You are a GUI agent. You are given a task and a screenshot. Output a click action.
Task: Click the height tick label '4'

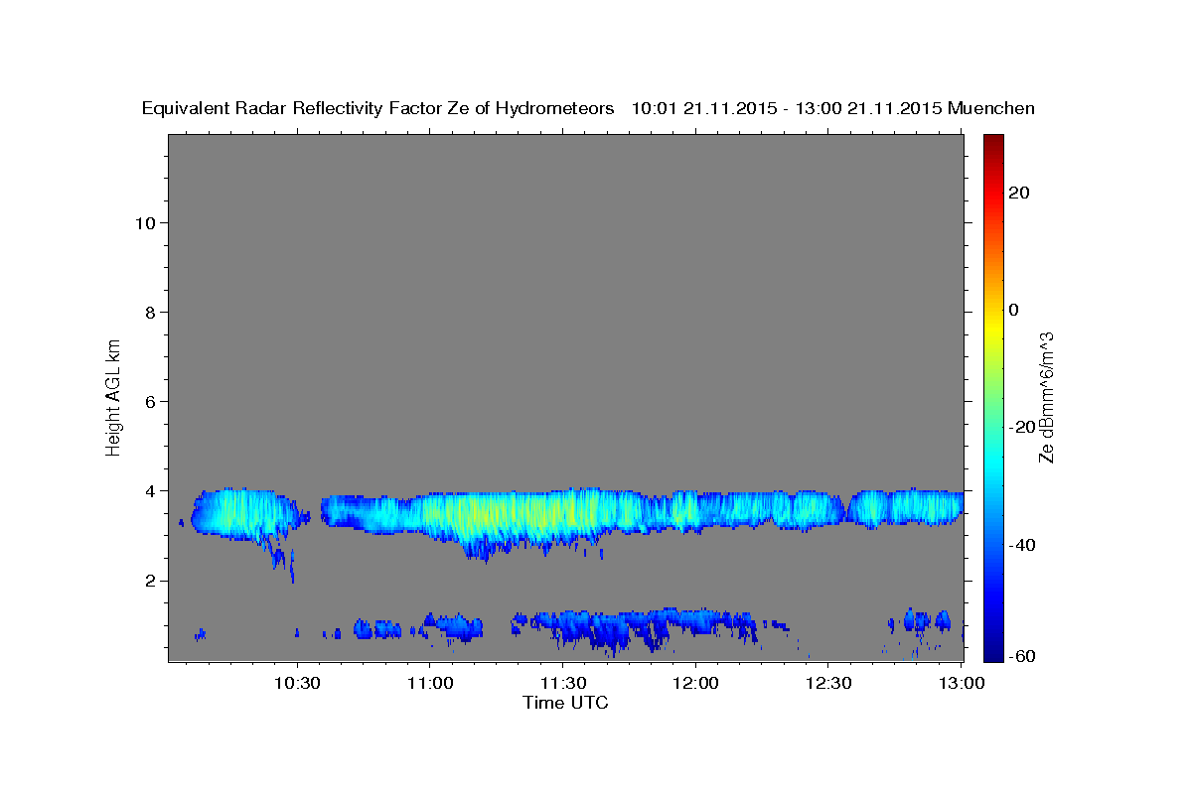tap(148, 491)
